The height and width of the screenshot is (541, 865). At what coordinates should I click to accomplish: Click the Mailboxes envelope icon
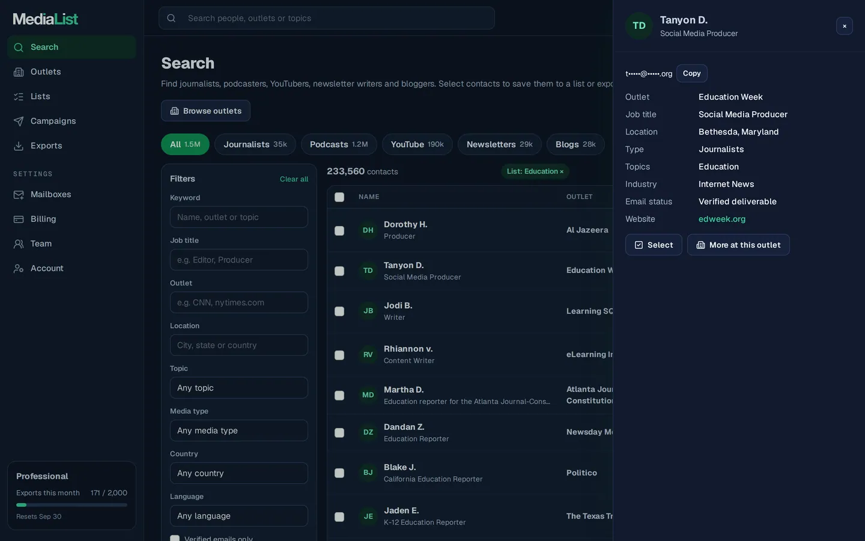tap(19, 195)
